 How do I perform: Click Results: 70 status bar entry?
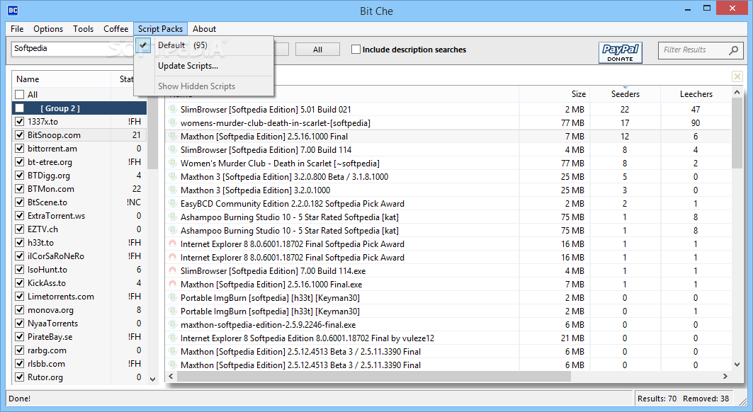657,399
